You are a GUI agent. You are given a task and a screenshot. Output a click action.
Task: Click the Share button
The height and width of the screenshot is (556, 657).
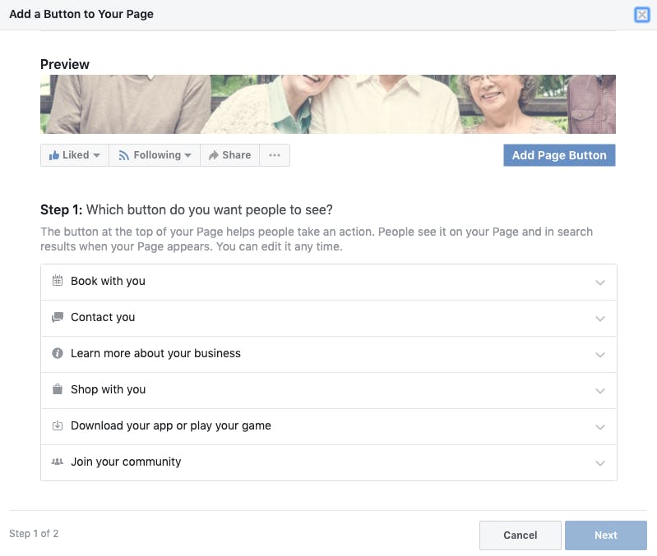(x=230, y=155)
